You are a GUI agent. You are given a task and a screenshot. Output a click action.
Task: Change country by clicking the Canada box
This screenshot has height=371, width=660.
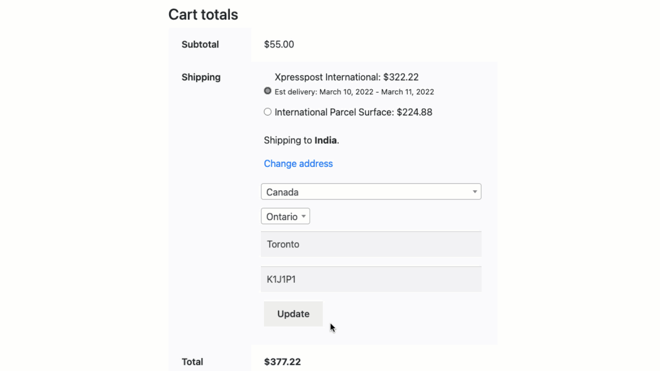371,191
